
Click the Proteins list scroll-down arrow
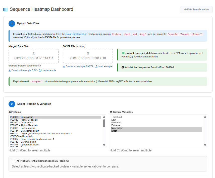pos(104,145)
